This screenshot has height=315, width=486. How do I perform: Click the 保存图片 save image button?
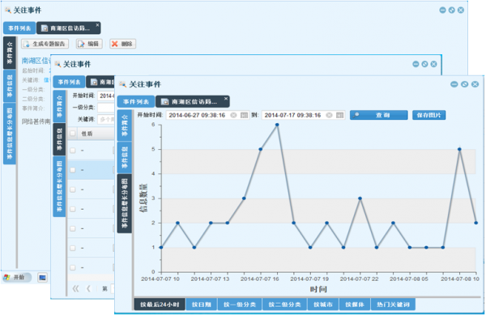pyautogui.click(x=429, y=115)
